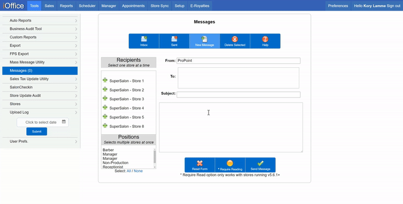Screen dimensions: 403x204
Task: Expand the Business Audit Tool item
Action: point(40,29)
